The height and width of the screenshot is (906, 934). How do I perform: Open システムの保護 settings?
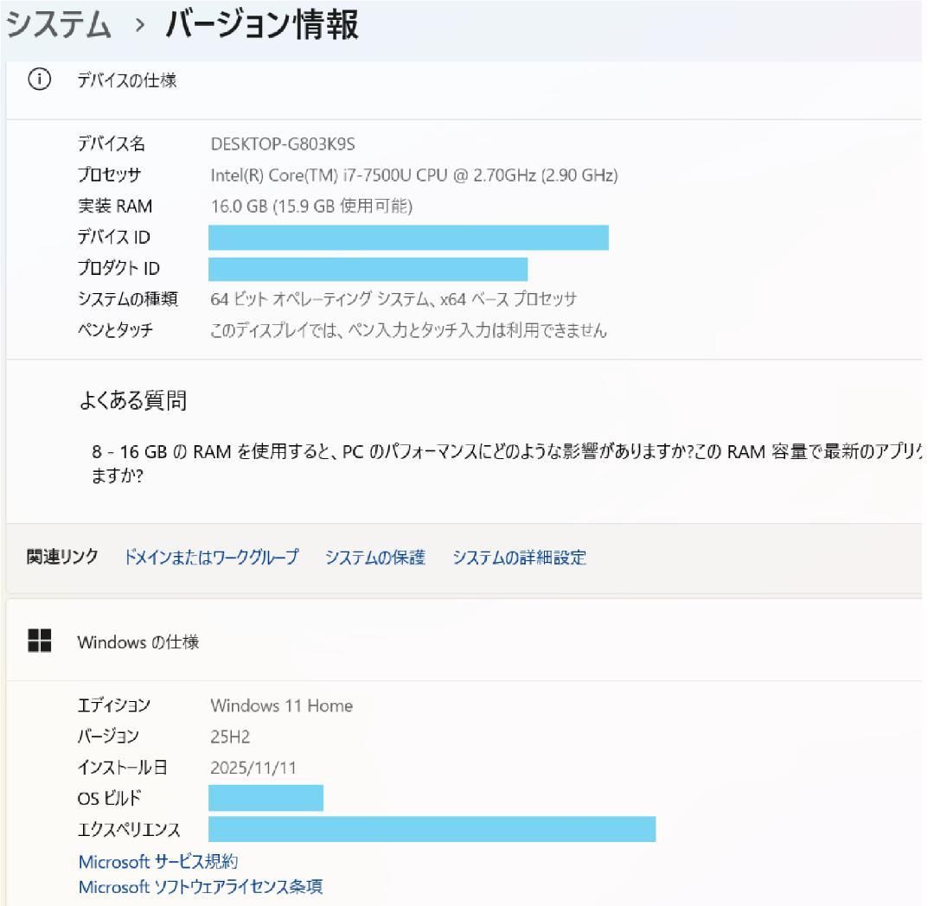tap(375, 558)
